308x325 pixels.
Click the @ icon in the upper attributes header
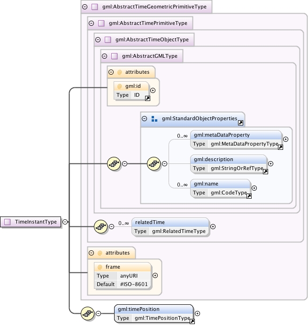[x=120, y=72]
